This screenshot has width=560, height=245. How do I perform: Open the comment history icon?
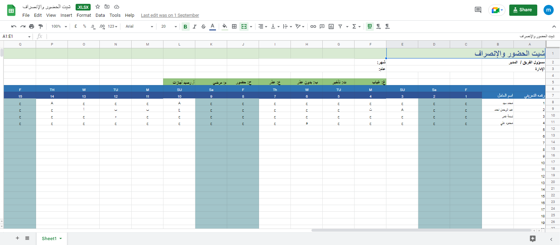click(478, 10)
